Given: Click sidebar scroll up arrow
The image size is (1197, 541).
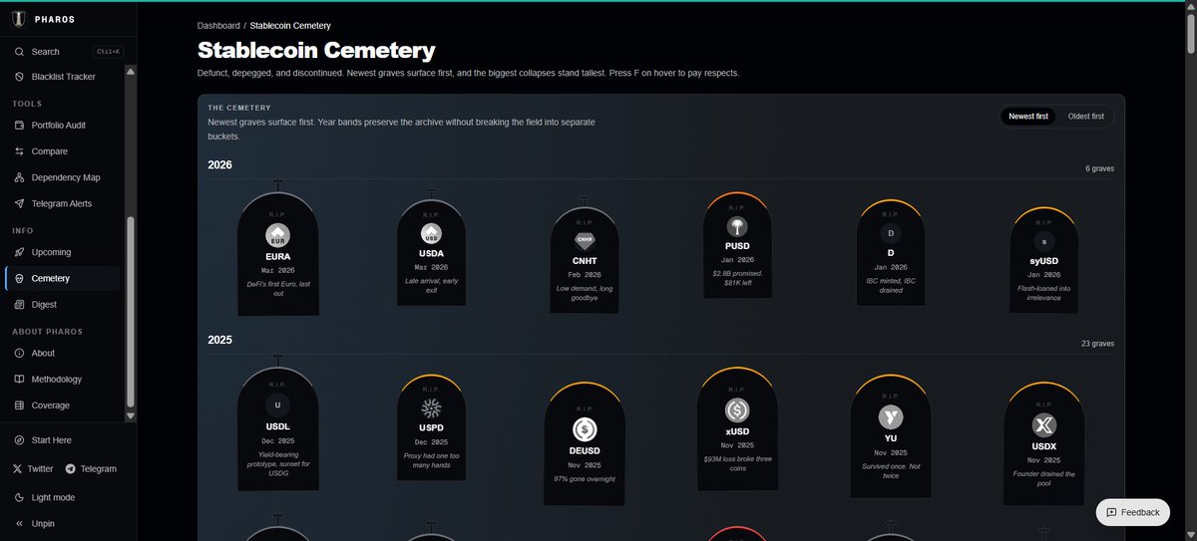Looking at the screenshot, I should (x=130, y=72).
